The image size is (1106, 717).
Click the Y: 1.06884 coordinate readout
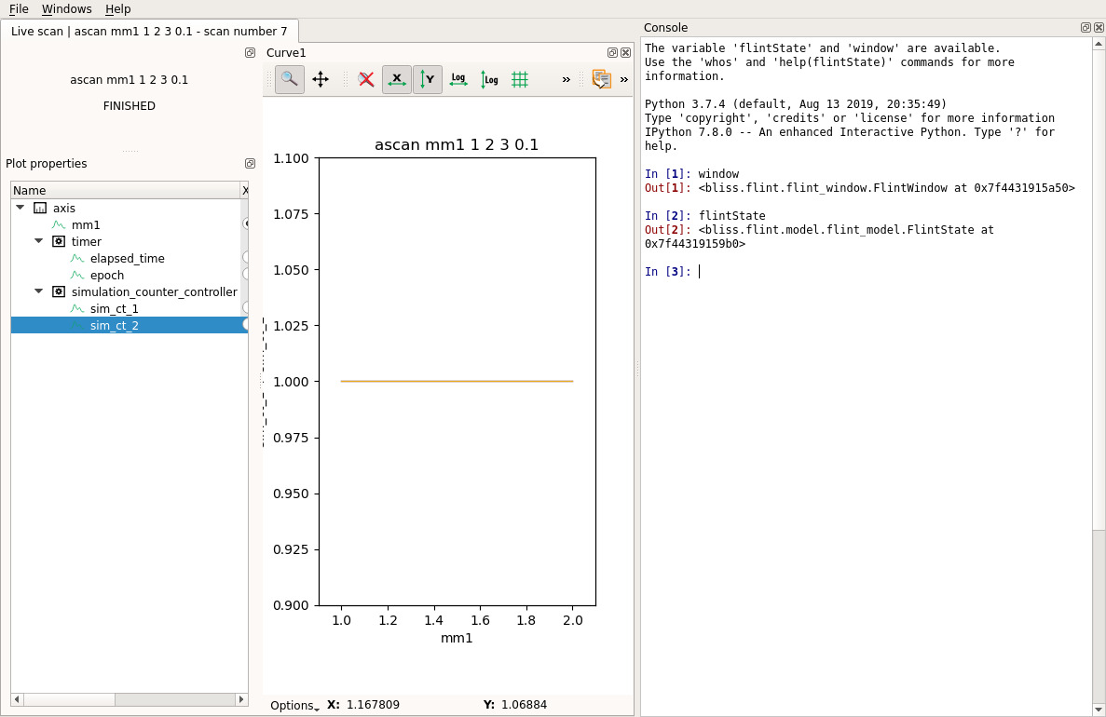(x=515, y=704)
